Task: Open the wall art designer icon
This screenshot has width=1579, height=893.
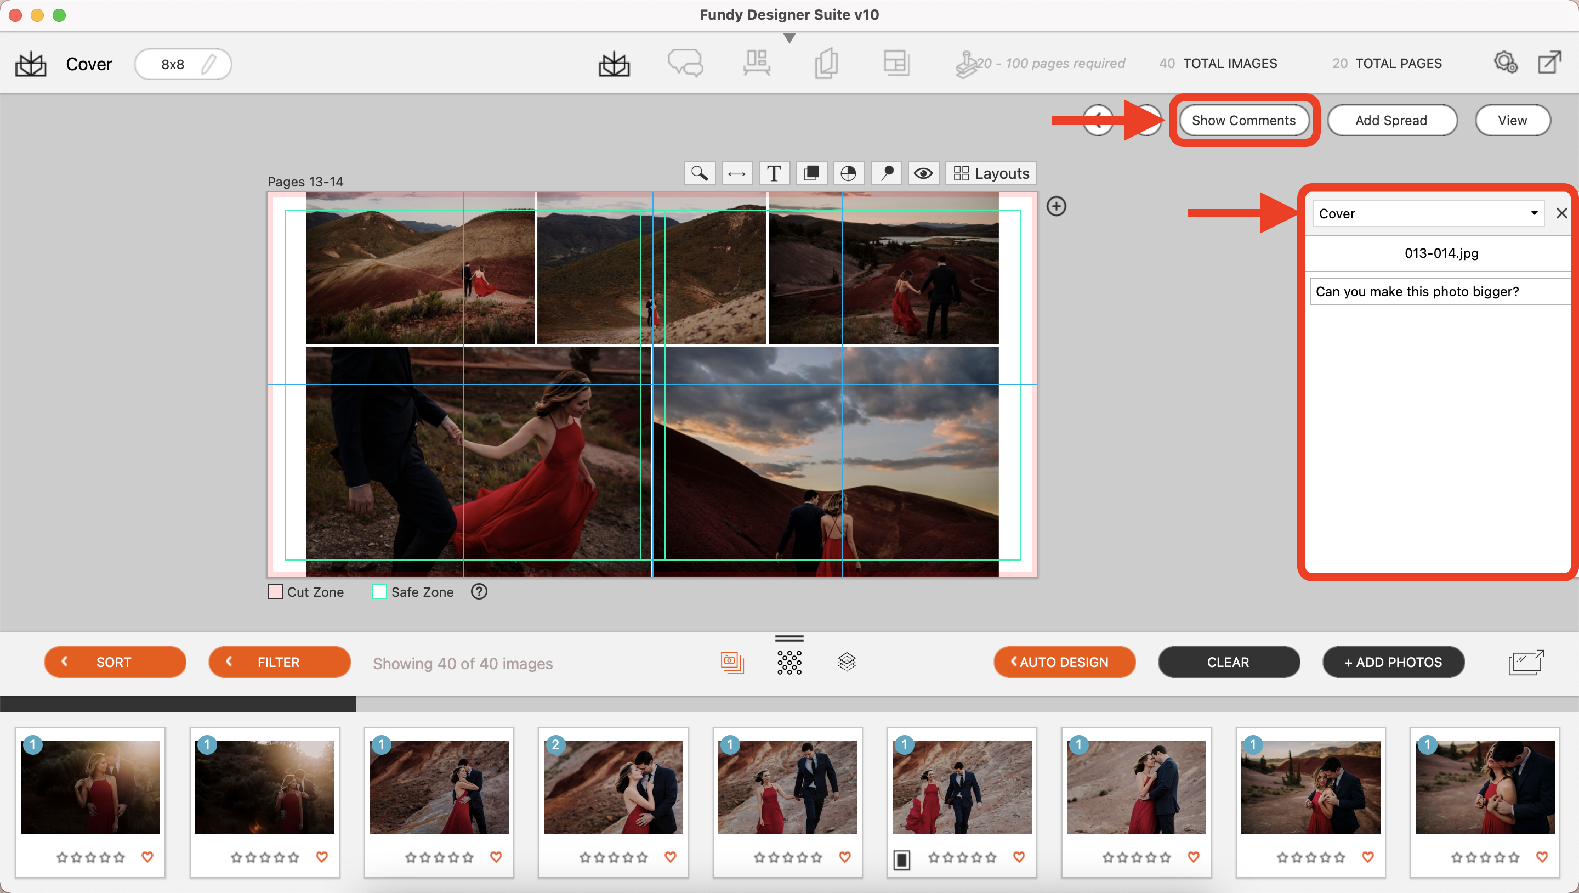Action: pyautogui.click(x=757, y=63)
